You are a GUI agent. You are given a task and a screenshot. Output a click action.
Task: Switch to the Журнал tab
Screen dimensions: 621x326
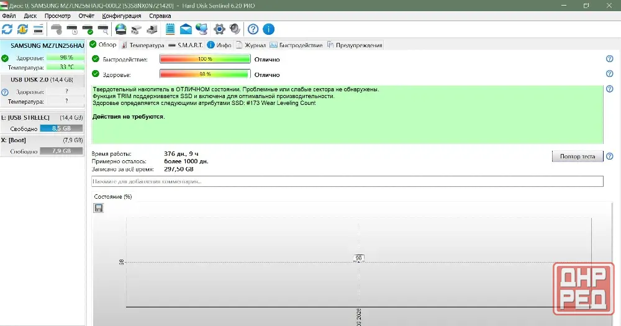(251, 45)
